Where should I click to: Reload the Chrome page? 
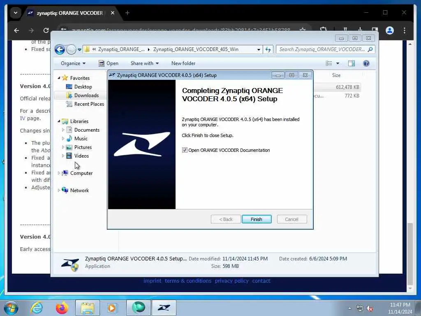point(46,30)
